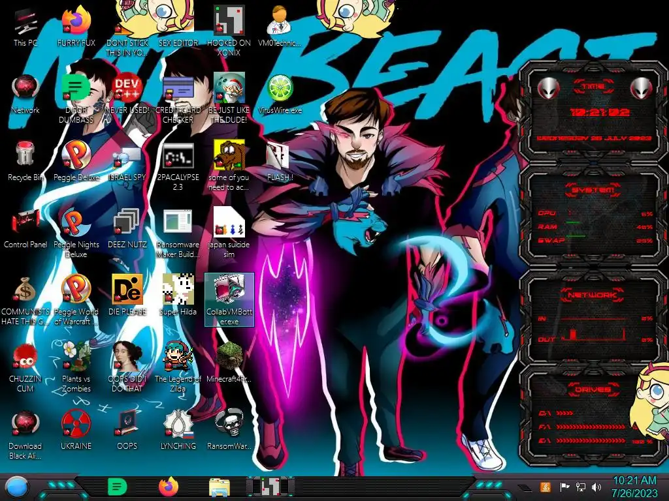Open the Minecraft4Fr... block icon
The height and width of the screenshot is (501, 669).
pos(229,363)
